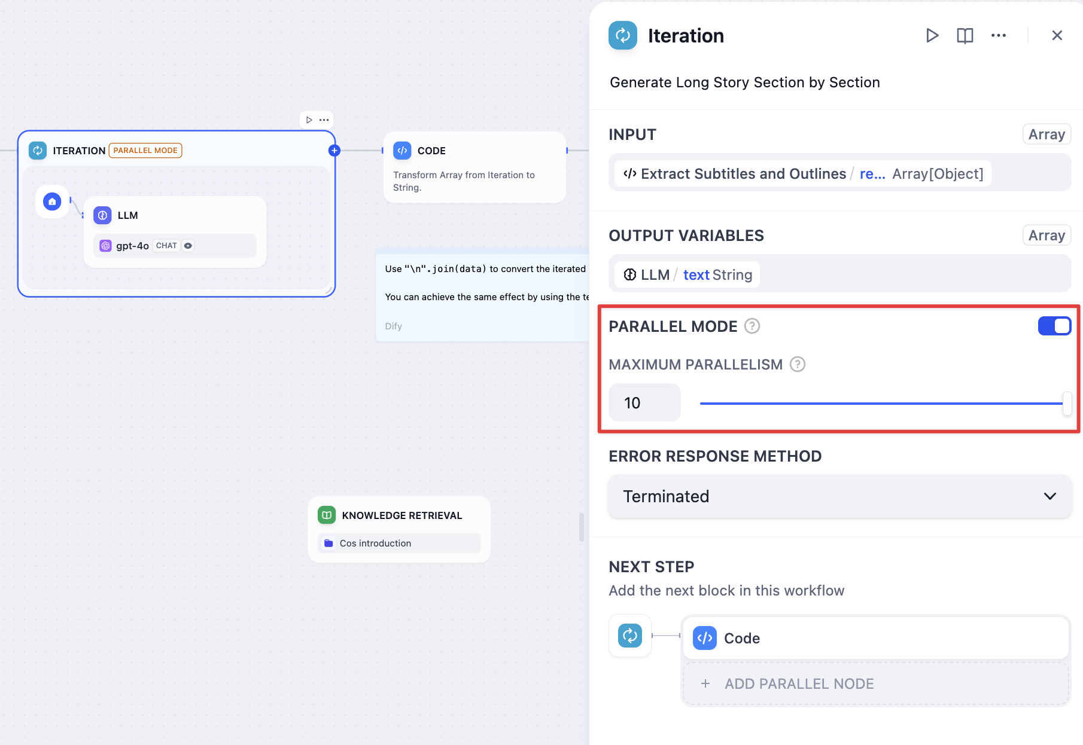Click the plus handle on Iteration node edge
Viewport: 1083px width, 745px height.
[334, 151]
